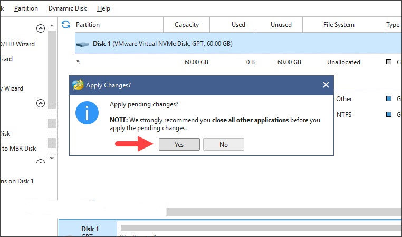Click the blue type swatch on NTFS row
The width and height of the screenshot is (402, 237).
389,114
